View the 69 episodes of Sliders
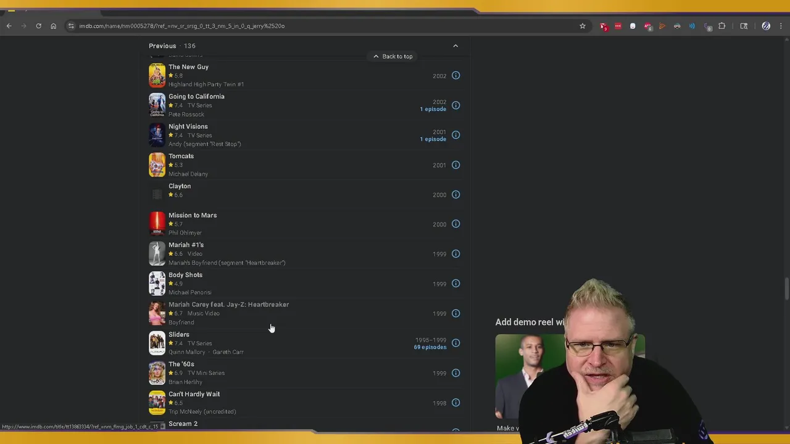 [430, 347]
